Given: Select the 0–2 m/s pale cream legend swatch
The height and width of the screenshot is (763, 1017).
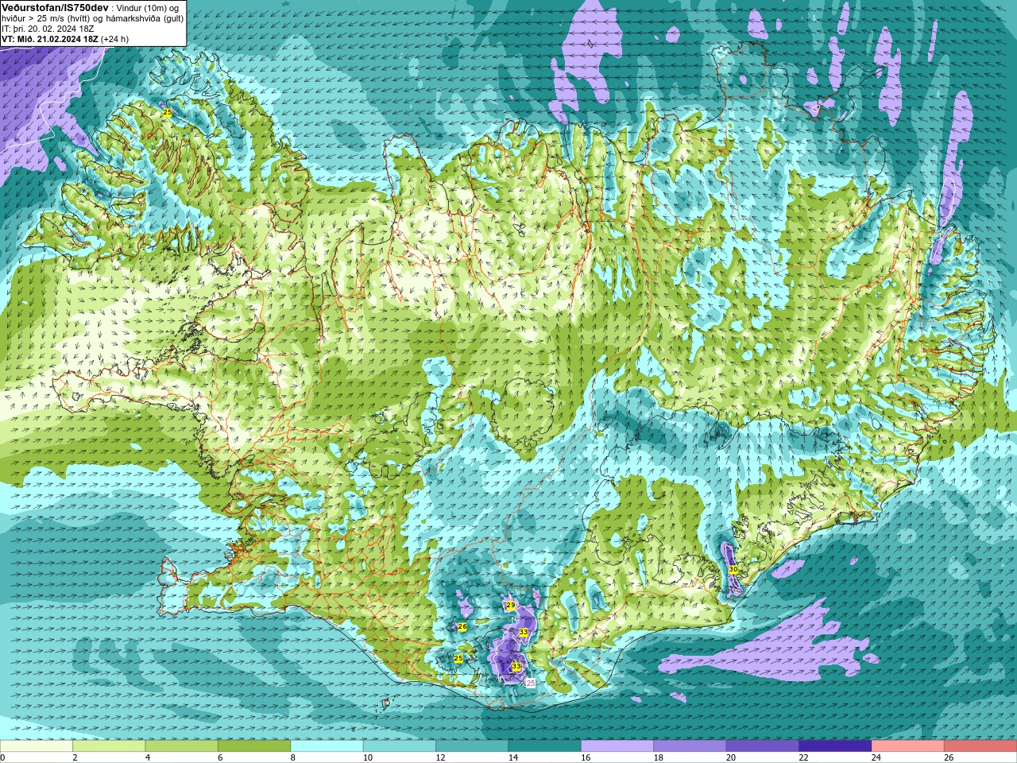Looking at the screenshot, I should tap(37, 746).
